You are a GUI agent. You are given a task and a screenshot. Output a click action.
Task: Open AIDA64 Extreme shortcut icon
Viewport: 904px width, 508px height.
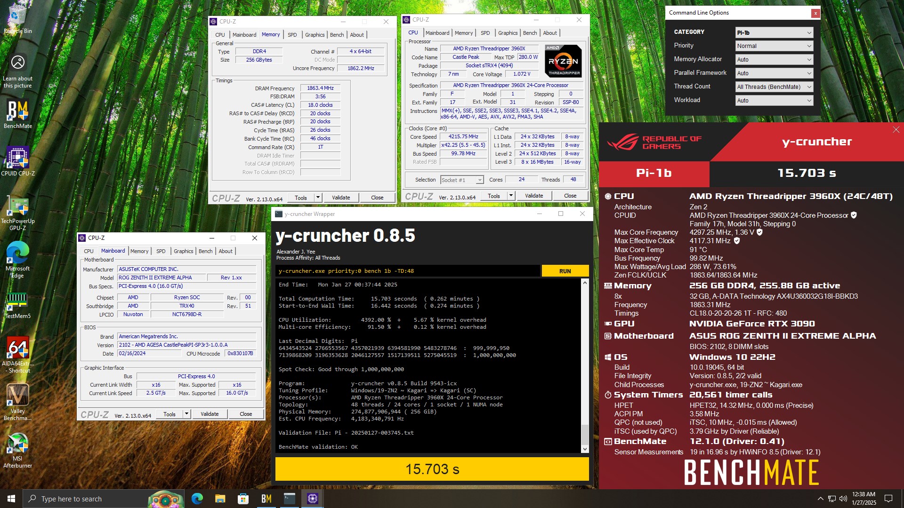pyautogui.click(x=17, y=355)
